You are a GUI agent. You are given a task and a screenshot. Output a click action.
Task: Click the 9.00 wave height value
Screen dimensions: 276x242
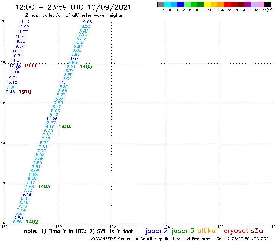77,50
